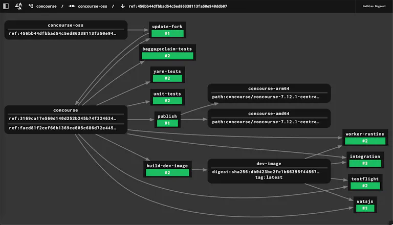The image size is (393, 225).
Task: Open the worker-runtime job
Action: coord(365,134)
